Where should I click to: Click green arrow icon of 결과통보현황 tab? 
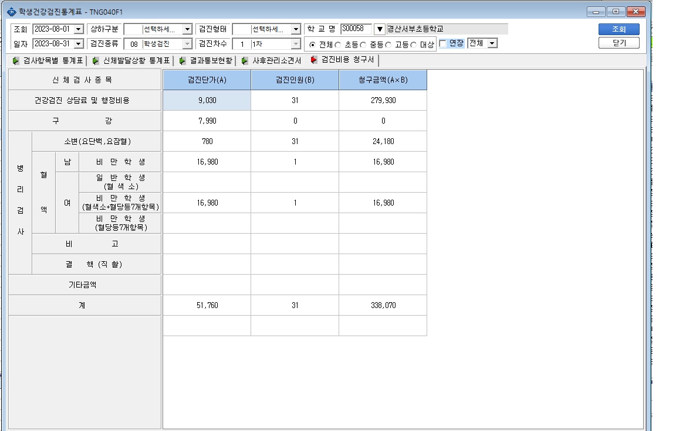pos(182,61)
